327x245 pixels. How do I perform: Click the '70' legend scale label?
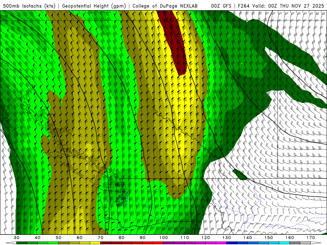101,238
